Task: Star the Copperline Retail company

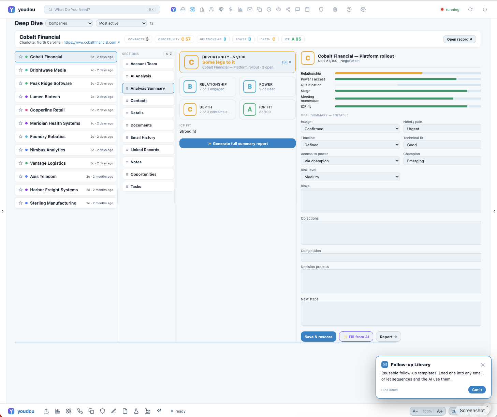Action: pos(21,110)
